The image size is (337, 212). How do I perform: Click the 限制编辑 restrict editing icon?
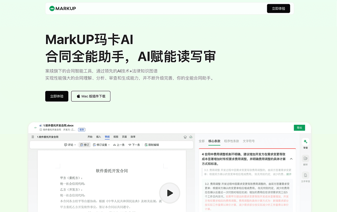pos(152,145)
